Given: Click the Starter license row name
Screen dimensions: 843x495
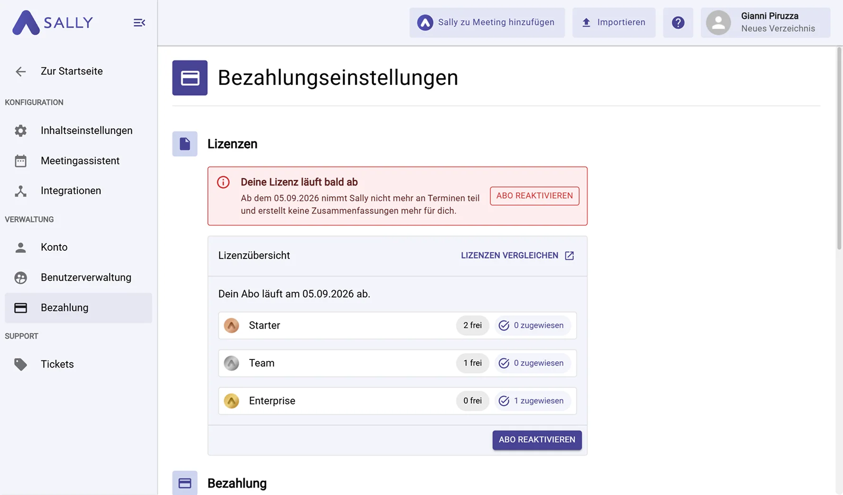Looking at the screenshot, I should coord(264,326).
